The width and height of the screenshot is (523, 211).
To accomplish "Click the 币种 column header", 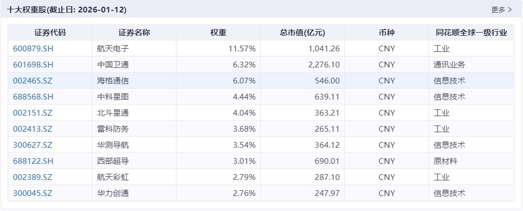I will coord(386,33).
